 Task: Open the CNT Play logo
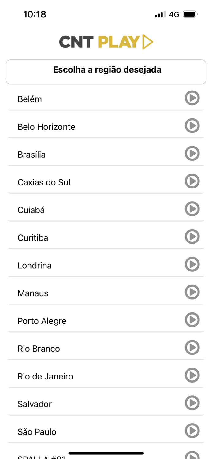coord(106,42)
